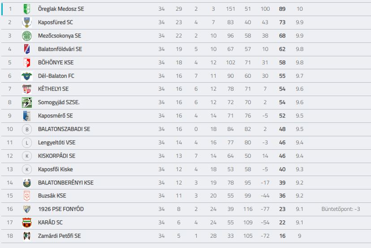This screenshot has width=371, height=248.
Task: Click the Öreglak Medosz SE green crest
Action: click(x=27, y=9)
